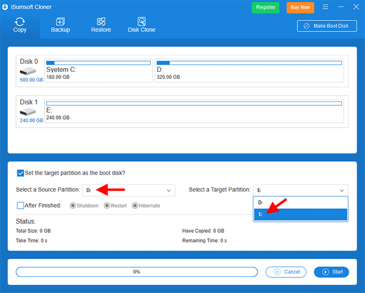
Task: Click the Buy Now button
Action: pyautogui.click(x=300, y=8)
